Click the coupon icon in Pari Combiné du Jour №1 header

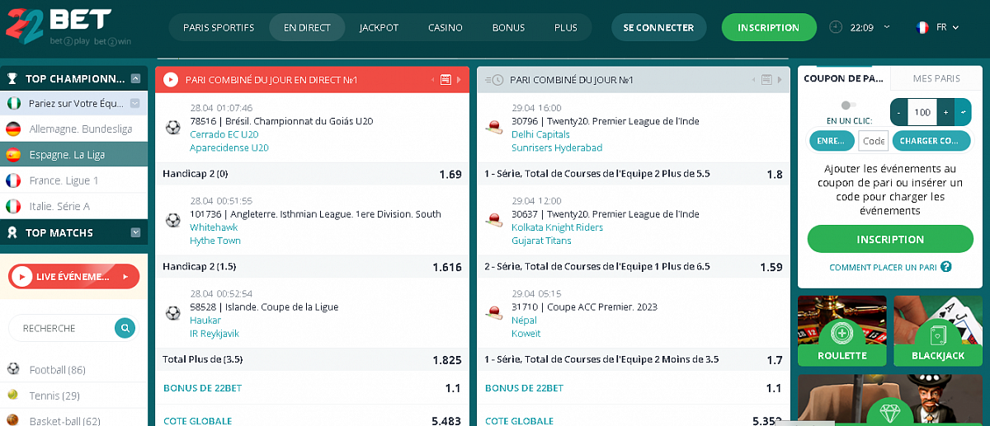[766, 80]
